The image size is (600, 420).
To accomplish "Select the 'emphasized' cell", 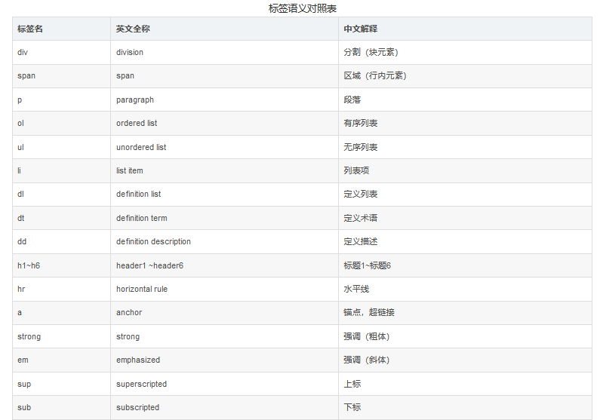I will tap(225, 360).
